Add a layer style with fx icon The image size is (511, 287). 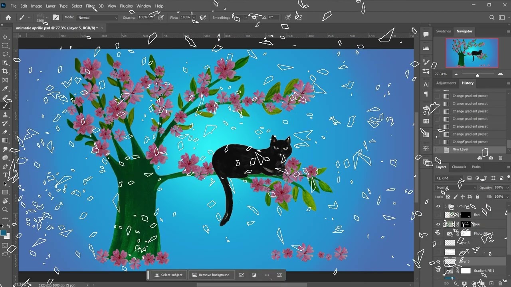click(x=456, y=283)
